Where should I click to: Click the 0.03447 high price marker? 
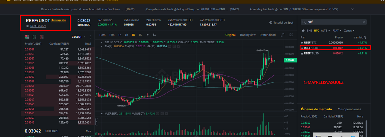pyautogui.click(x=260, y=51)
